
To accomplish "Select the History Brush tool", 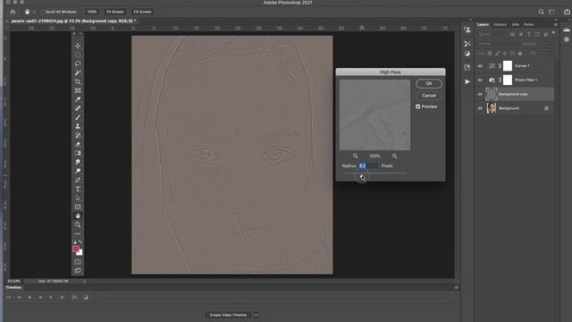I will pyautogui.click(x=78, y=135).
